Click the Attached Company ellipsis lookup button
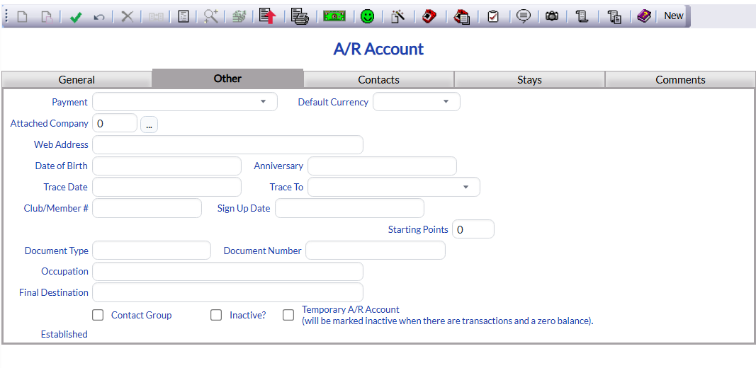This screenshot has width=756, height=368. (x=149, y=125)
